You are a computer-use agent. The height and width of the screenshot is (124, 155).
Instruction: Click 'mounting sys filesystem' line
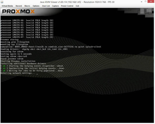(14, 44)
